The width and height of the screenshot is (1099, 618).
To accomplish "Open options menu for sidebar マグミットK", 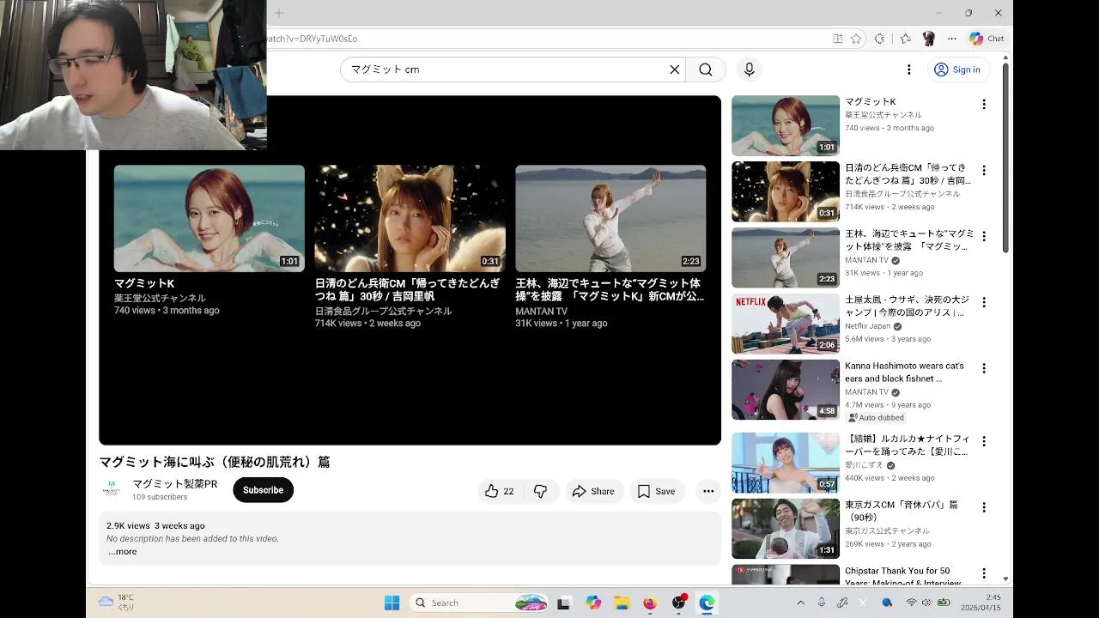I will [x=984, y=104].
